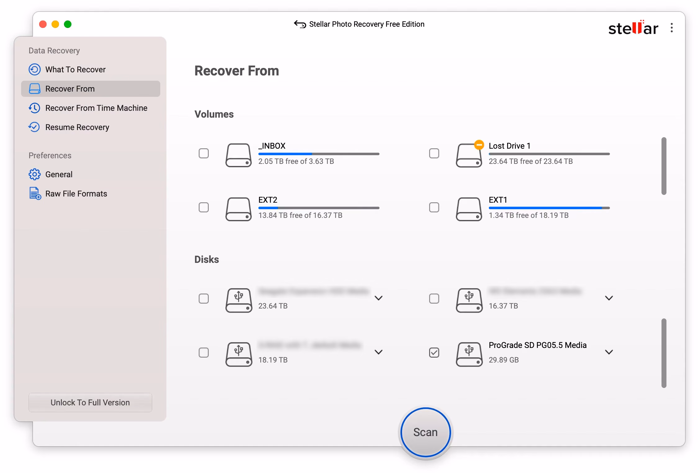Click the Volumes list scrollbar
The width and height of the screenshot is (700, 473).
(664, 166)
